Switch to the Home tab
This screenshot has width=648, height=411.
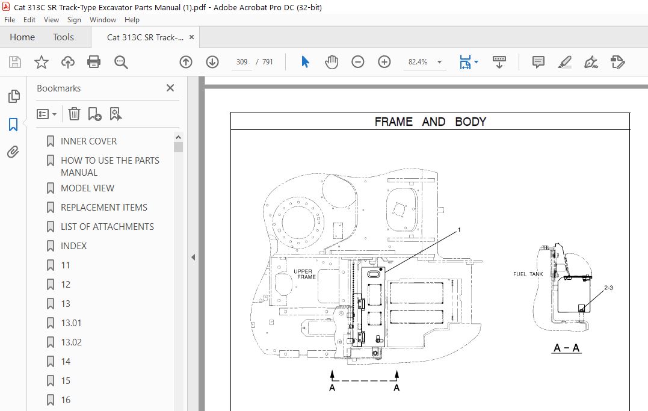pos(22,37)
